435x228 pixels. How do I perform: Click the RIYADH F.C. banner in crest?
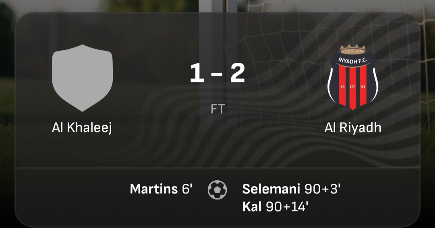(x=352, y=61)
